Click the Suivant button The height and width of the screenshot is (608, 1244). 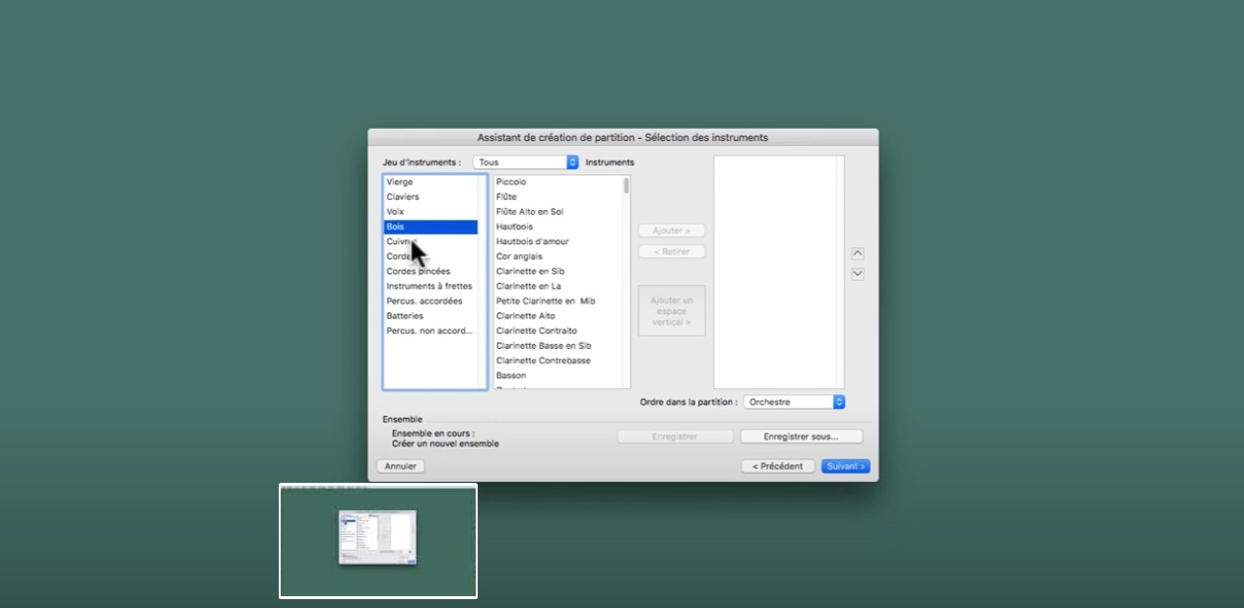coord(845,466)
